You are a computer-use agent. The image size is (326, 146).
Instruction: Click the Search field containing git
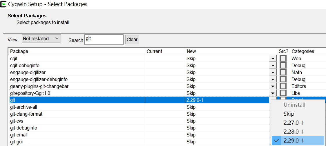click(x=104, y=39)
